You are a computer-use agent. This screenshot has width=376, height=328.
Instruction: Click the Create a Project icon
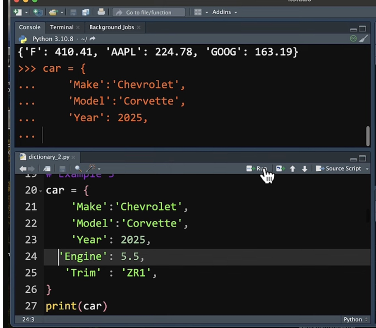click(38, 12)
